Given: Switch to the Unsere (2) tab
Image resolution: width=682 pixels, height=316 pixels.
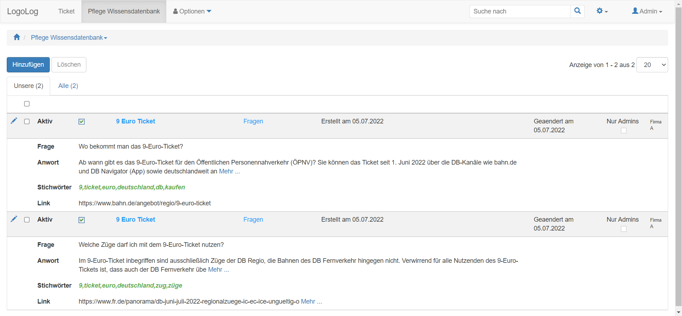Looking at the screenshot, I should (28, 86).
